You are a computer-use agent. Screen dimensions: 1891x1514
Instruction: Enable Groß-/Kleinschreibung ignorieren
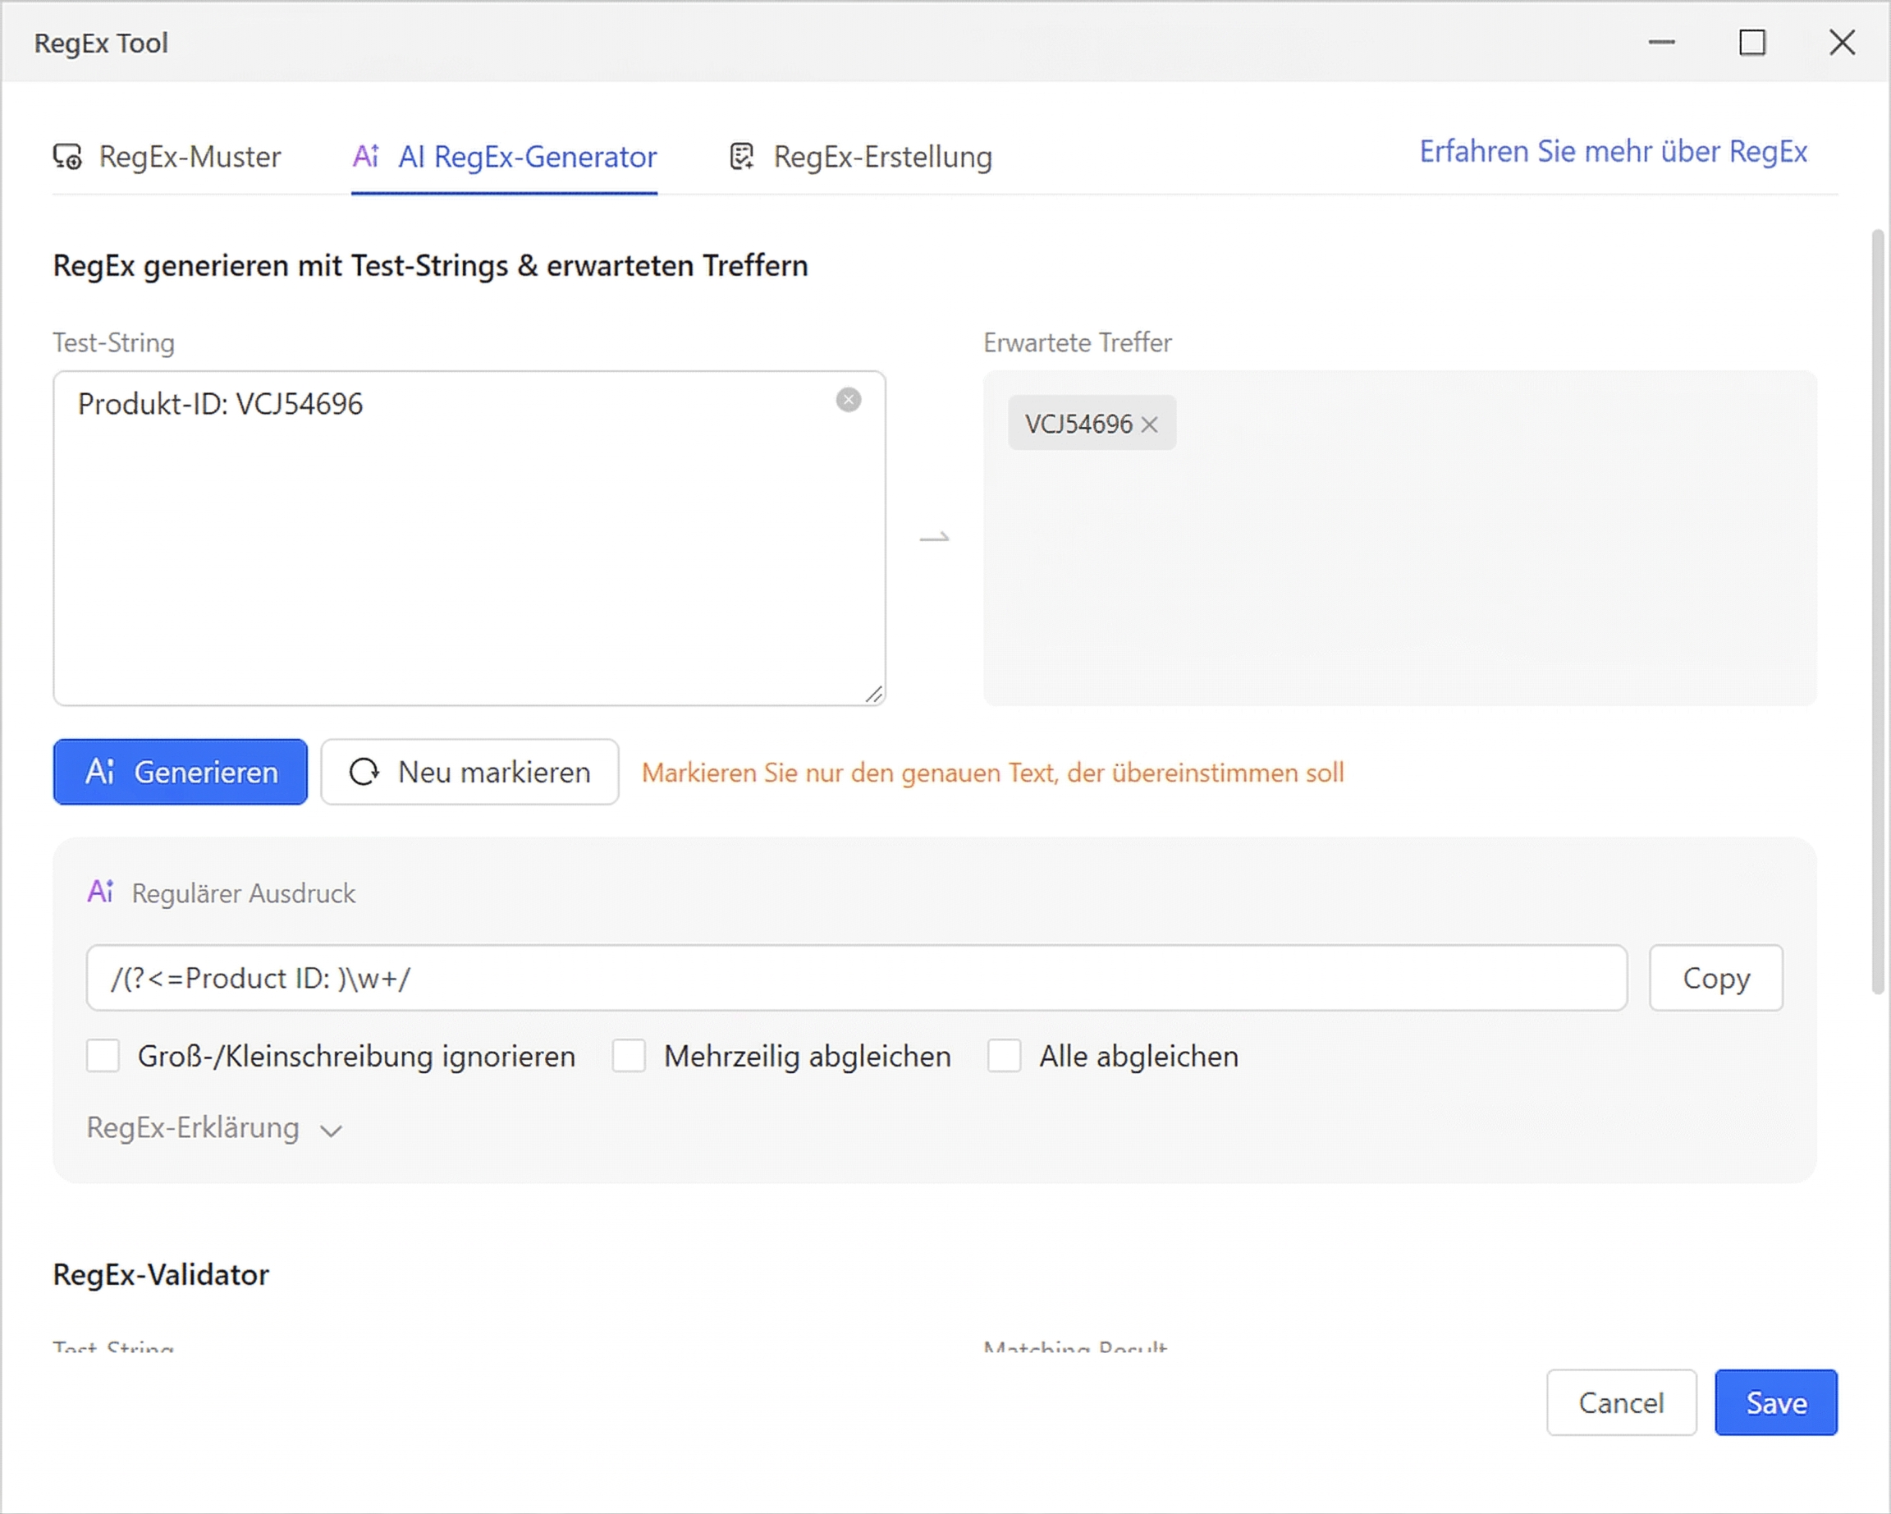(103, 1056)
